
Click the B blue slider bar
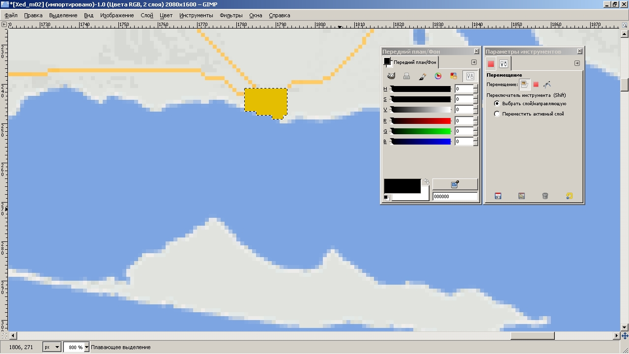coord(421,142)
